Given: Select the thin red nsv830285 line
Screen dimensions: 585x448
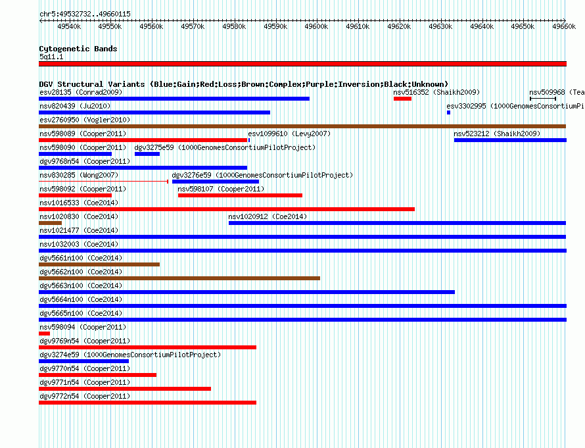Looking at the screenshot, I should pos(104,182).
